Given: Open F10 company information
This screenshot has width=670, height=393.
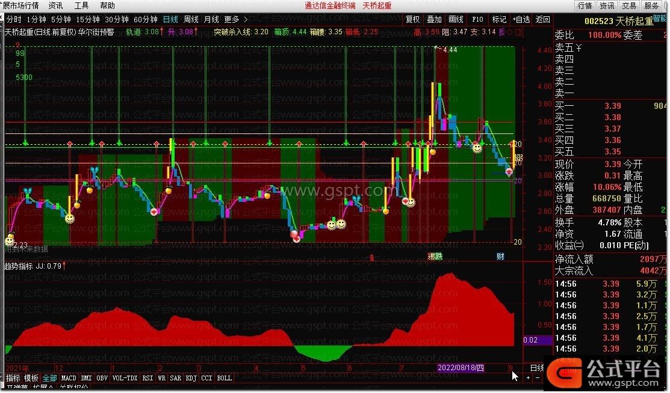Looking at the screenshot, I should click(x=477, y=19).
